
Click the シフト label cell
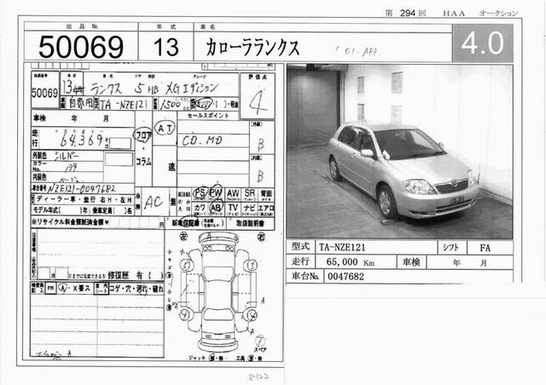(451, 248)
